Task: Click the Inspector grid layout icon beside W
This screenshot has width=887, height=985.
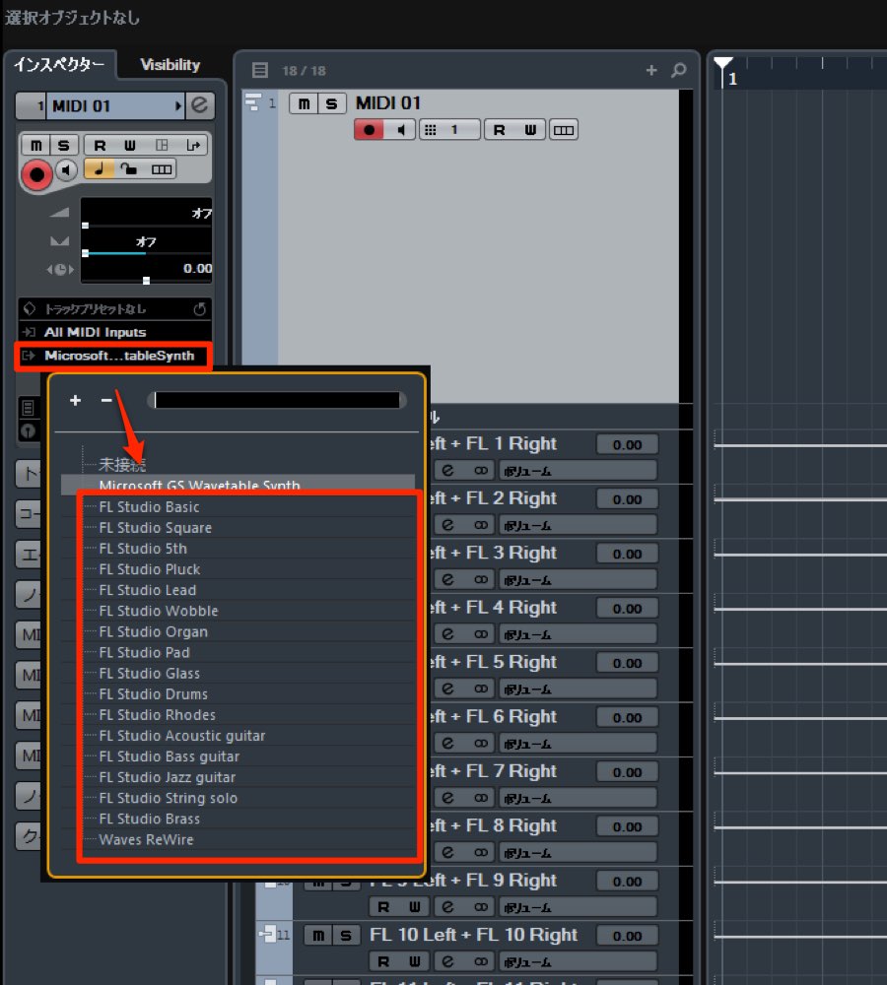Action: [162, 145]
